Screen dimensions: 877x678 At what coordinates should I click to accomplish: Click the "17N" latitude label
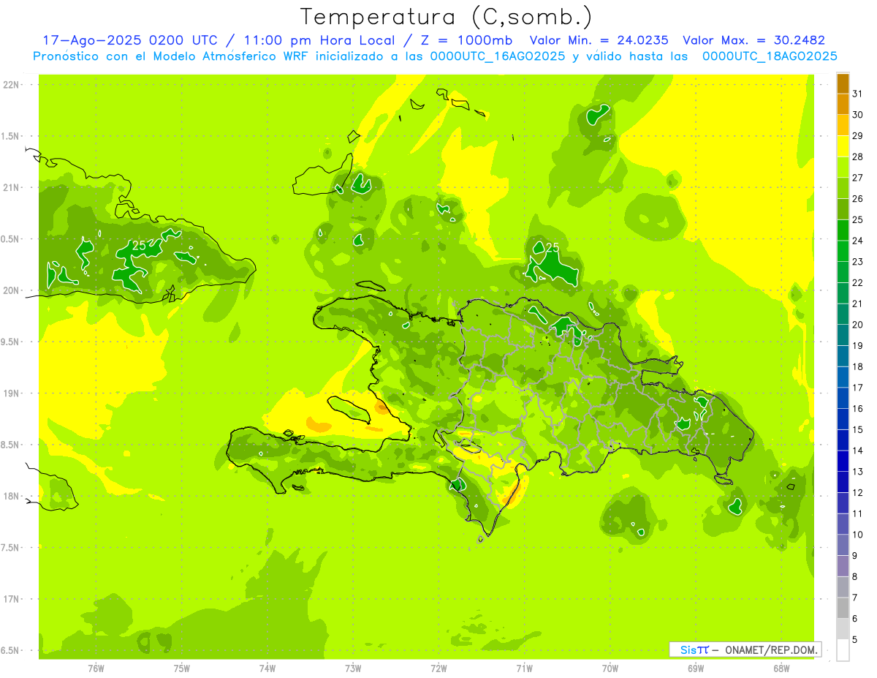[11, 599]
